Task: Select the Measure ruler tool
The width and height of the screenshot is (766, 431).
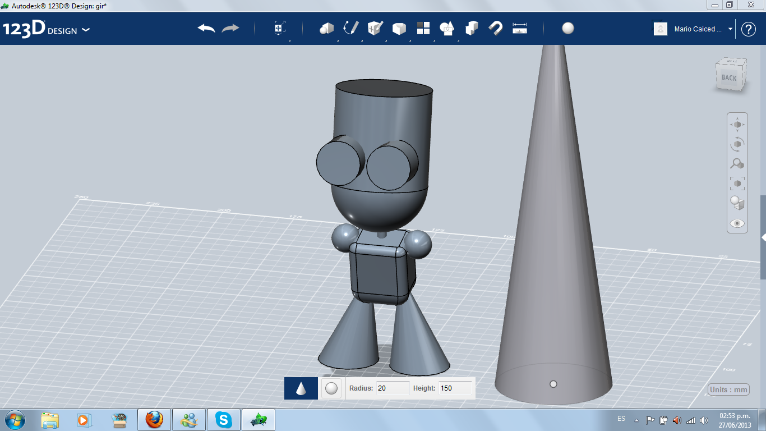Action: (x=520, y=28)
